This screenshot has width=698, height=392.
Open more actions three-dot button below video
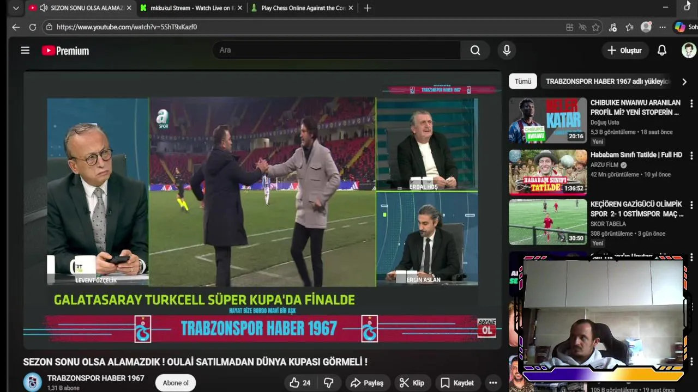[x=493, y=383]
